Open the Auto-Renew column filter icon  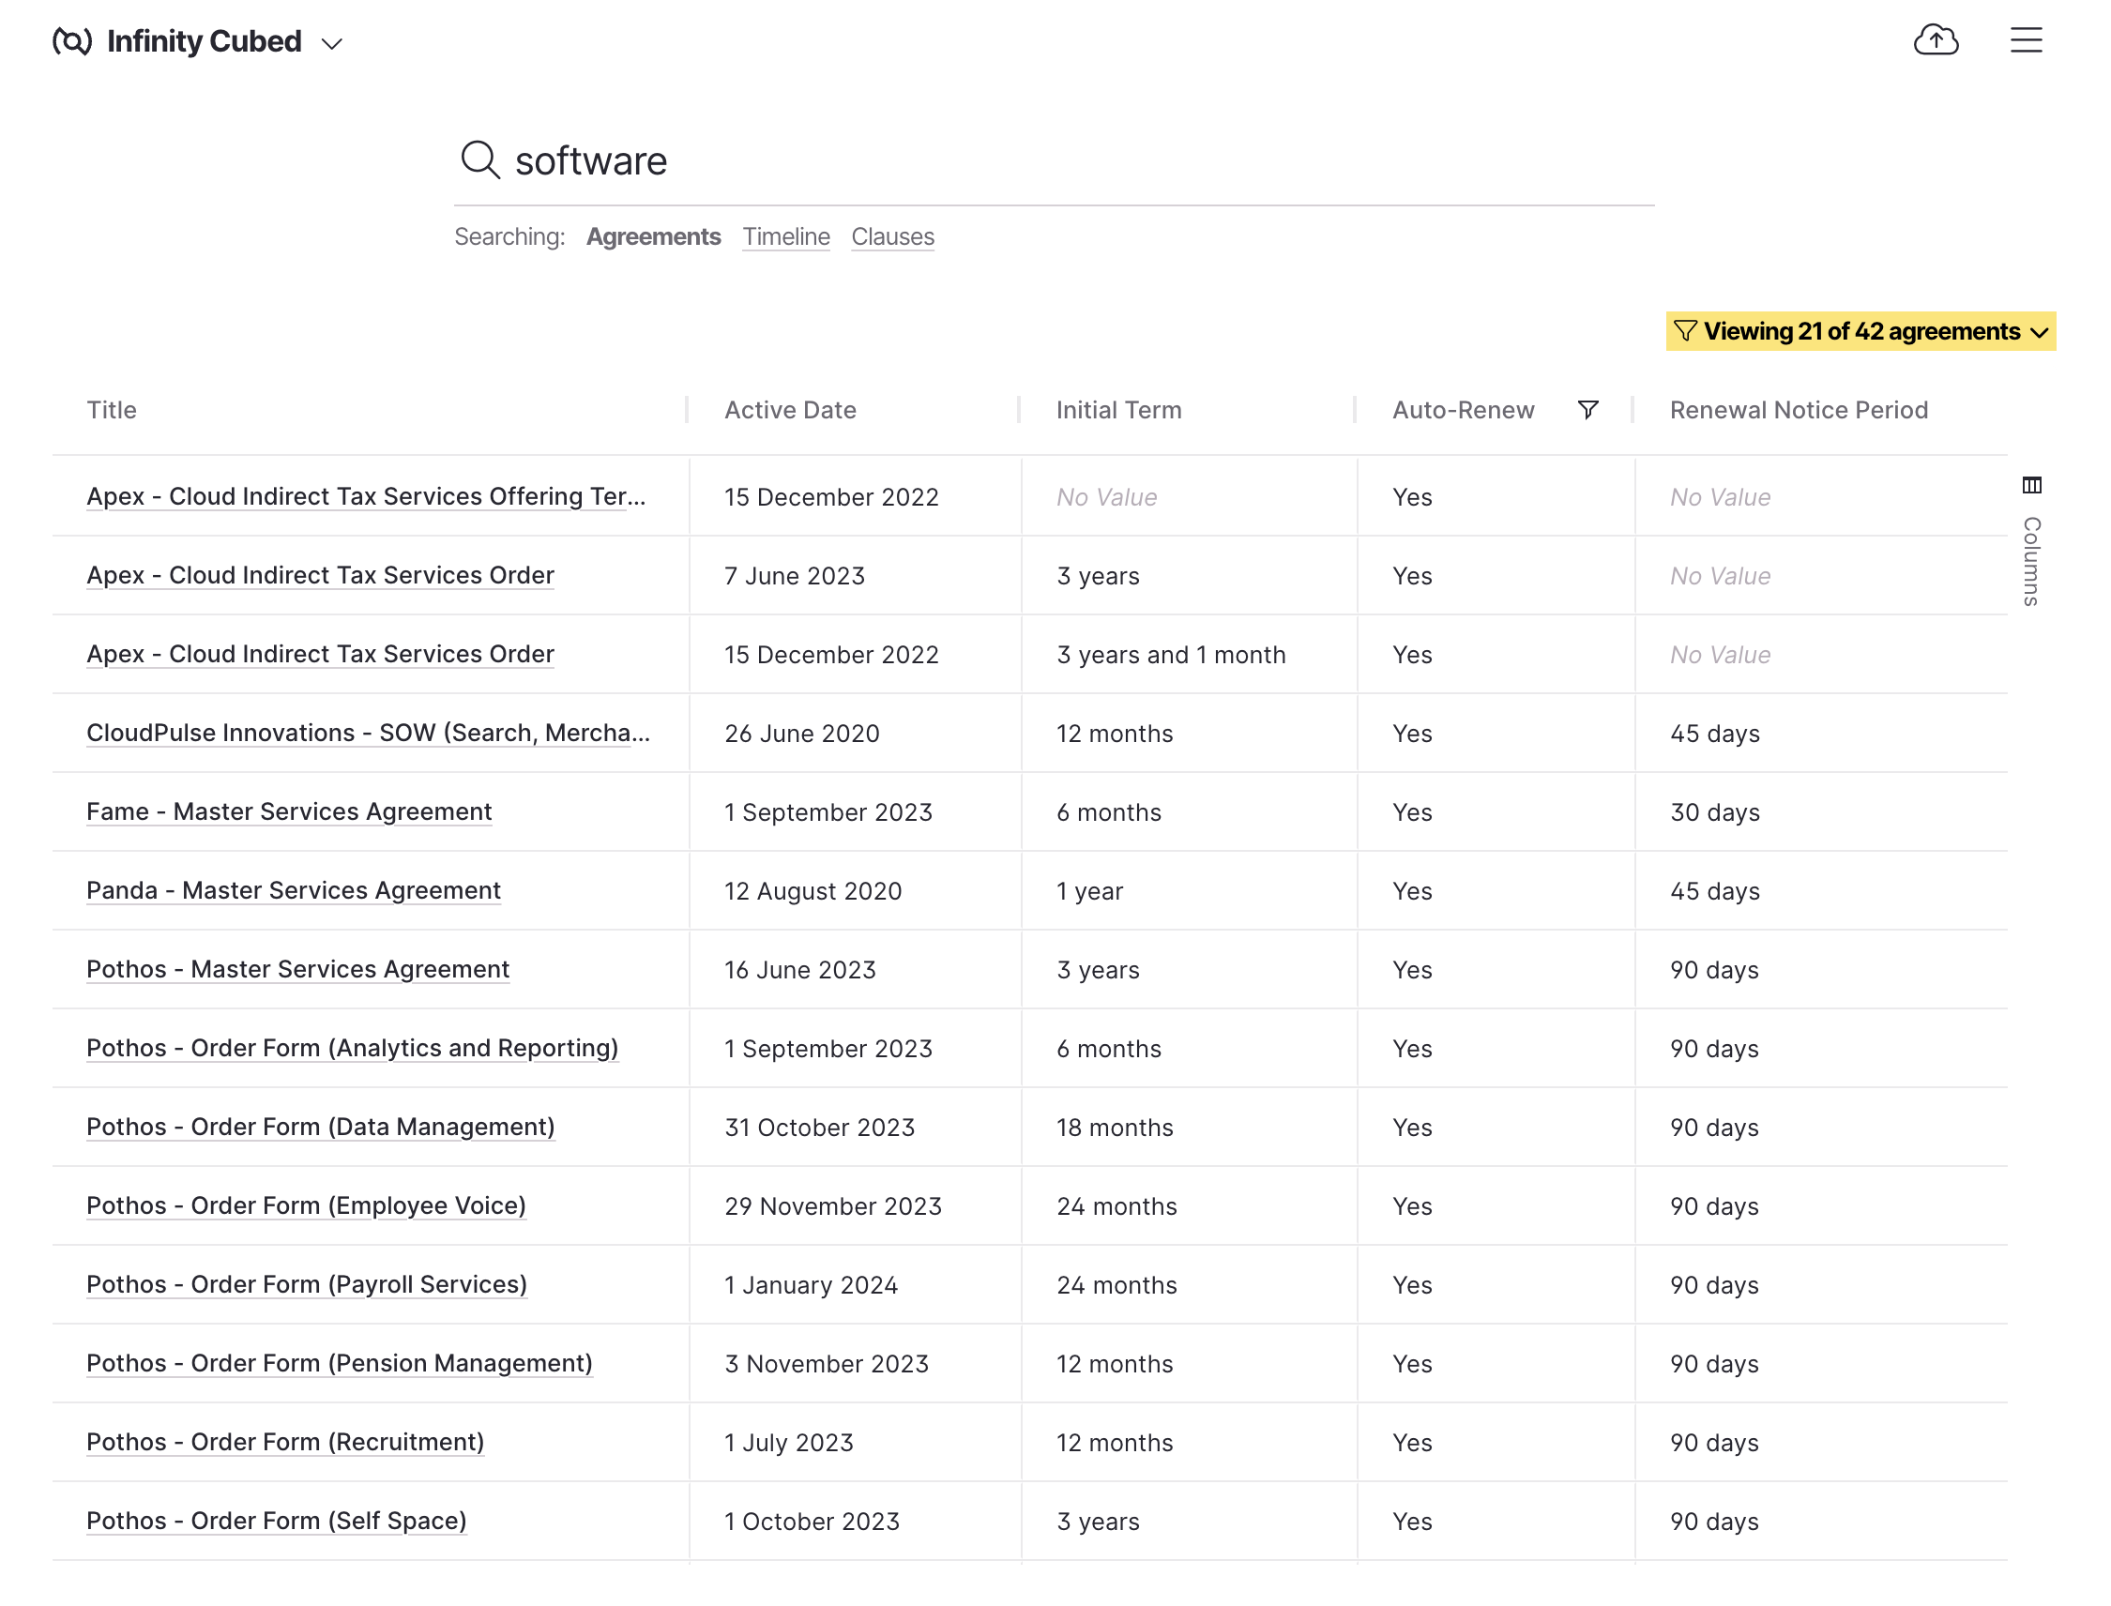tap(1588, 409)
